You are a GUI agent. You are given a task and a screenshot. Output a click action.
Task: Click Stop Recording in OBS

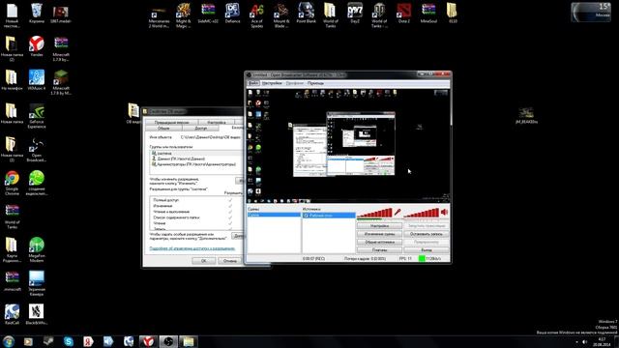pos(426,234)
